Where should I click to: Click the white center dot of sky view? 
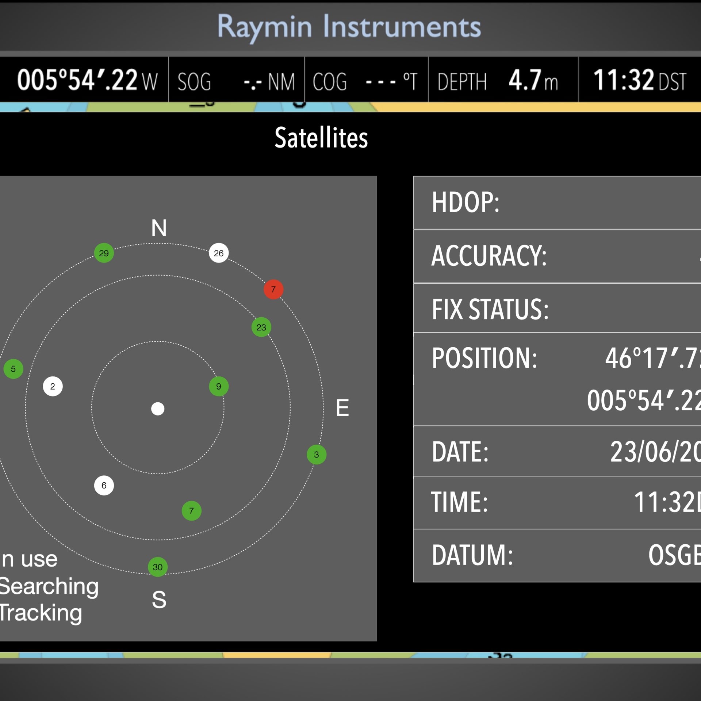(158, 409)
